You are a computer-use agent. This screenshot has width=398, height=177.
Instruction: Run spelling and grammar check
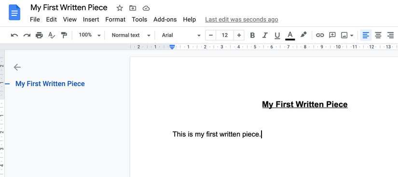(52, 35)
